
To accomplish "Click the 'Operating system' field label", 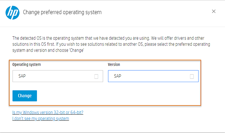I will [x=27, y=64].
